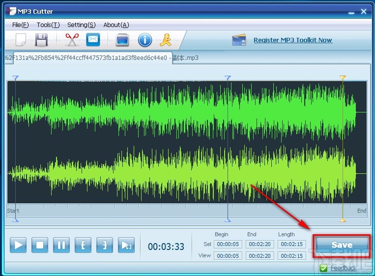Click Register MP3 Toolkit Now link
375x276 pixels.
[x=293, y=40]
